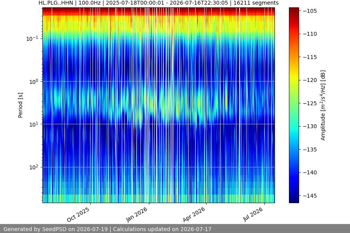
Task: Click the -110 colorbar tick label
Action: pos(310,34)
